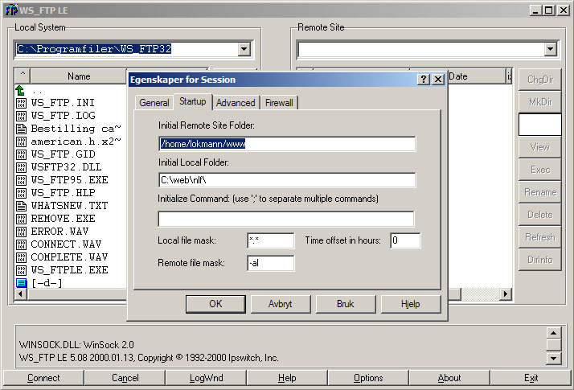Expand the Remote Site path dropdown

click(550, 50)
